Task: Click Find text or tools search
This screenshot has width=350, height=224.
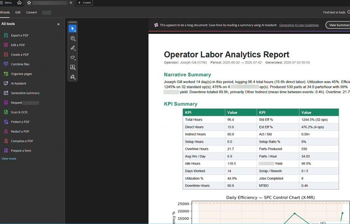Action: (336, 13)
